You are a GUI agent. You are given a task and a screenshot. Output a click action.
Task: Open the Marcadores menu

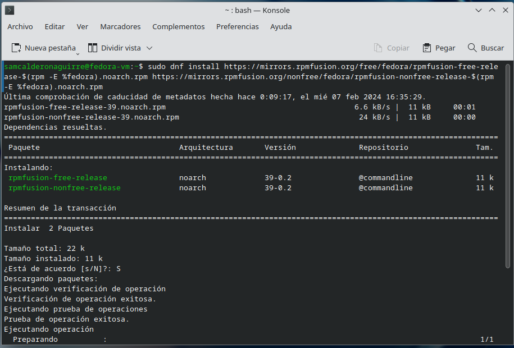[x=120, y=26]
